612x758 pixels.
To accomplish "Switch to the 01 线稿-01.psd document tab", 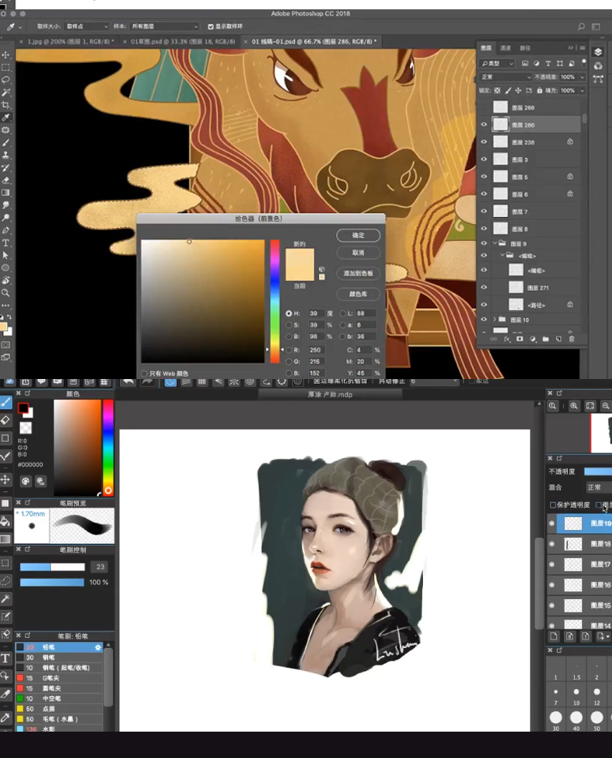I will pyautogui.click(x=311, y=42).
